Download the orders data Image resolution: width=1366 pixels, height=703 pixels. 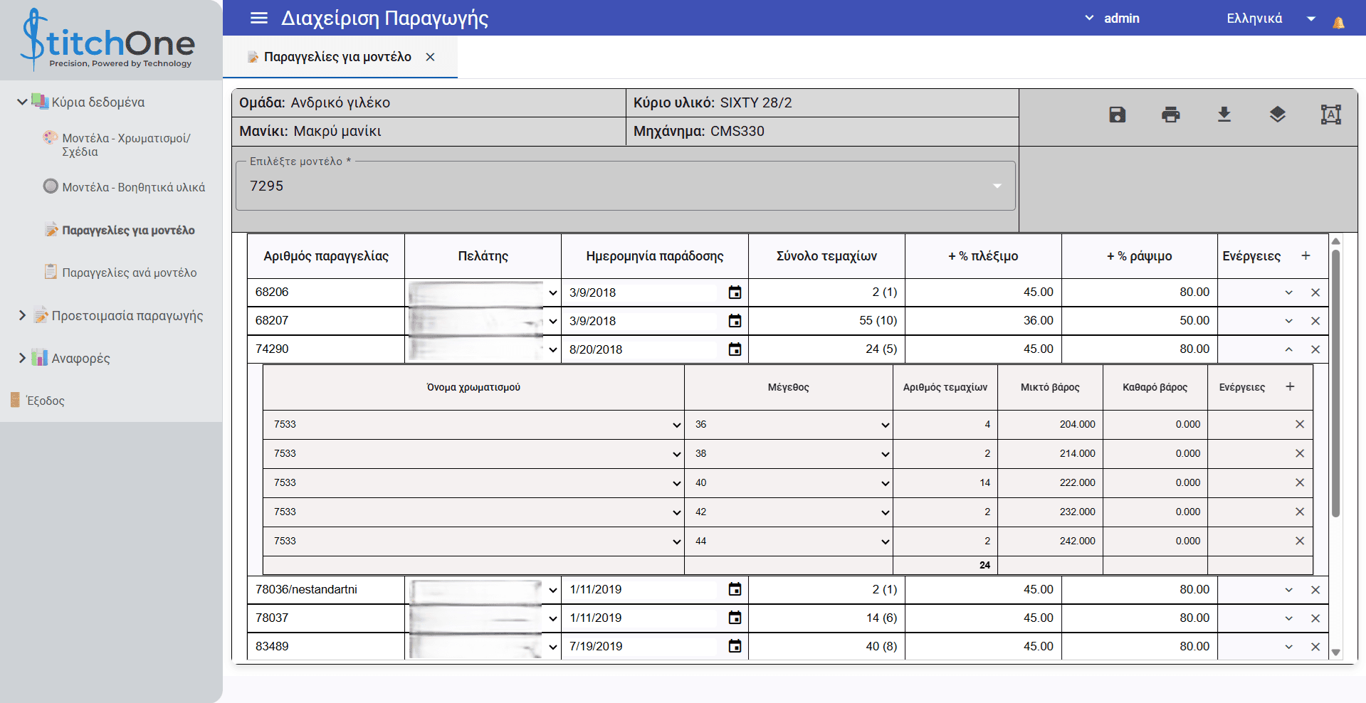pos(1224,114)
